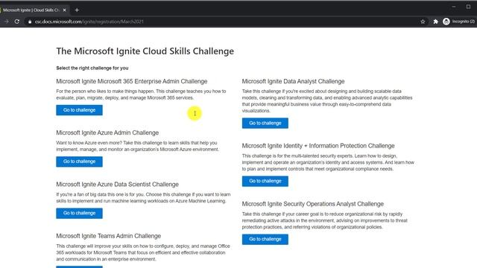The image size is (477, 268).
Task: Click the 'Microsoft Ignite Azure Admin Challenge' heading
Action: pyautogui.click(x=107, y=133)
